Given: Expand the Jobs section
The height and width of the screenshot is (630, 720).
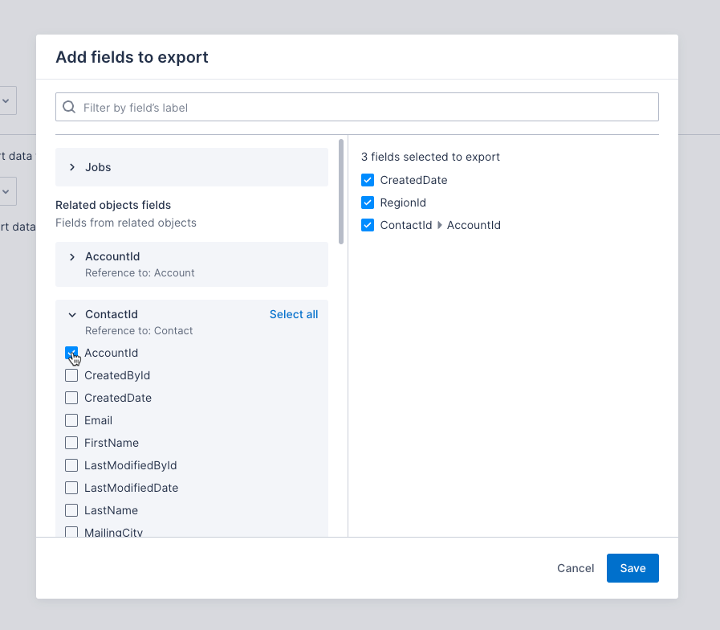Looking at the screenshot, I should [x=71, y=167].
